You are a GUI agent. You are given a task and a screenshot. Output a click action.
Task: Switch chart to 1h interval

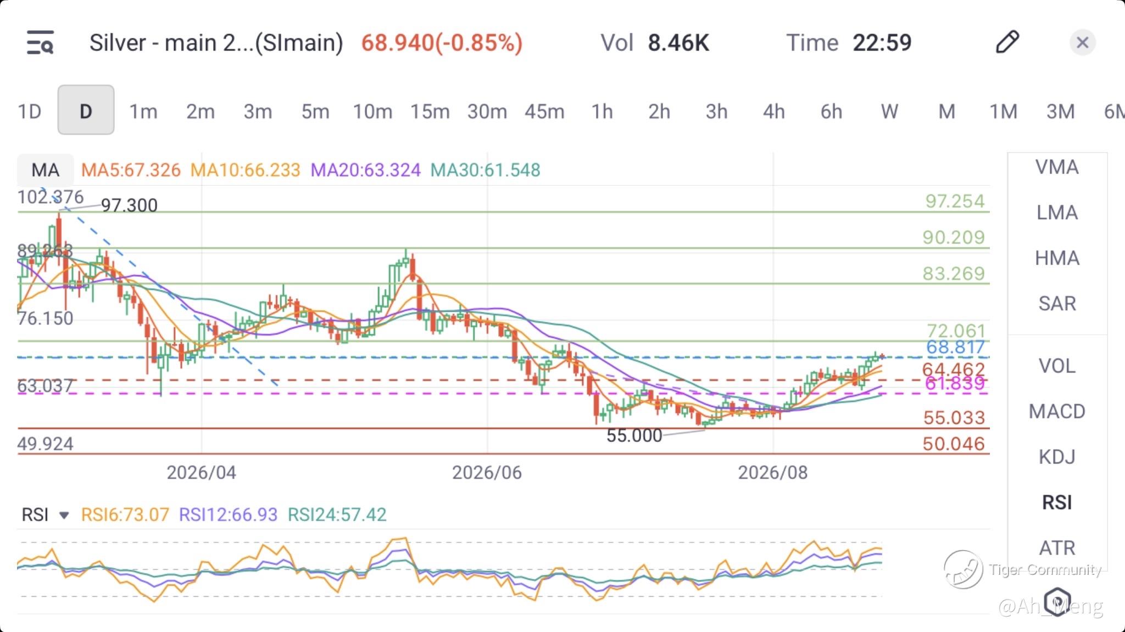tap(602, 111)
